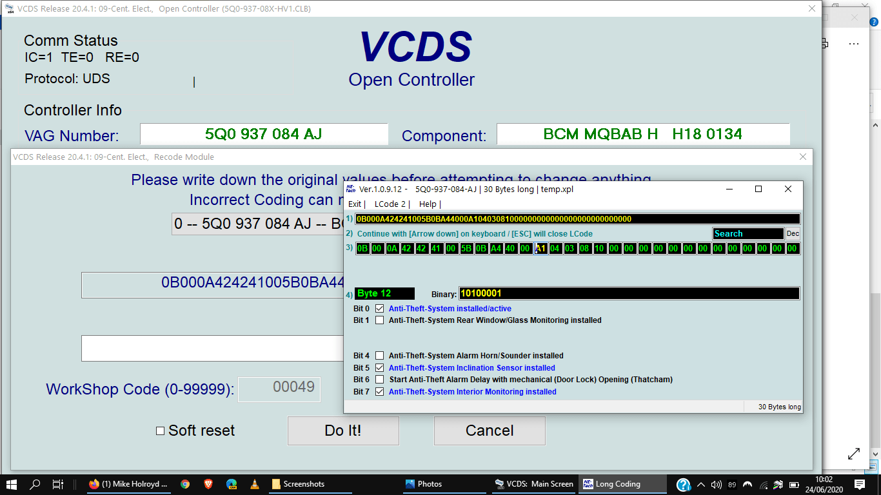The image size is (881, 495).
Task: Click the blue help question-mark tray icon
Action: [684, 484]
